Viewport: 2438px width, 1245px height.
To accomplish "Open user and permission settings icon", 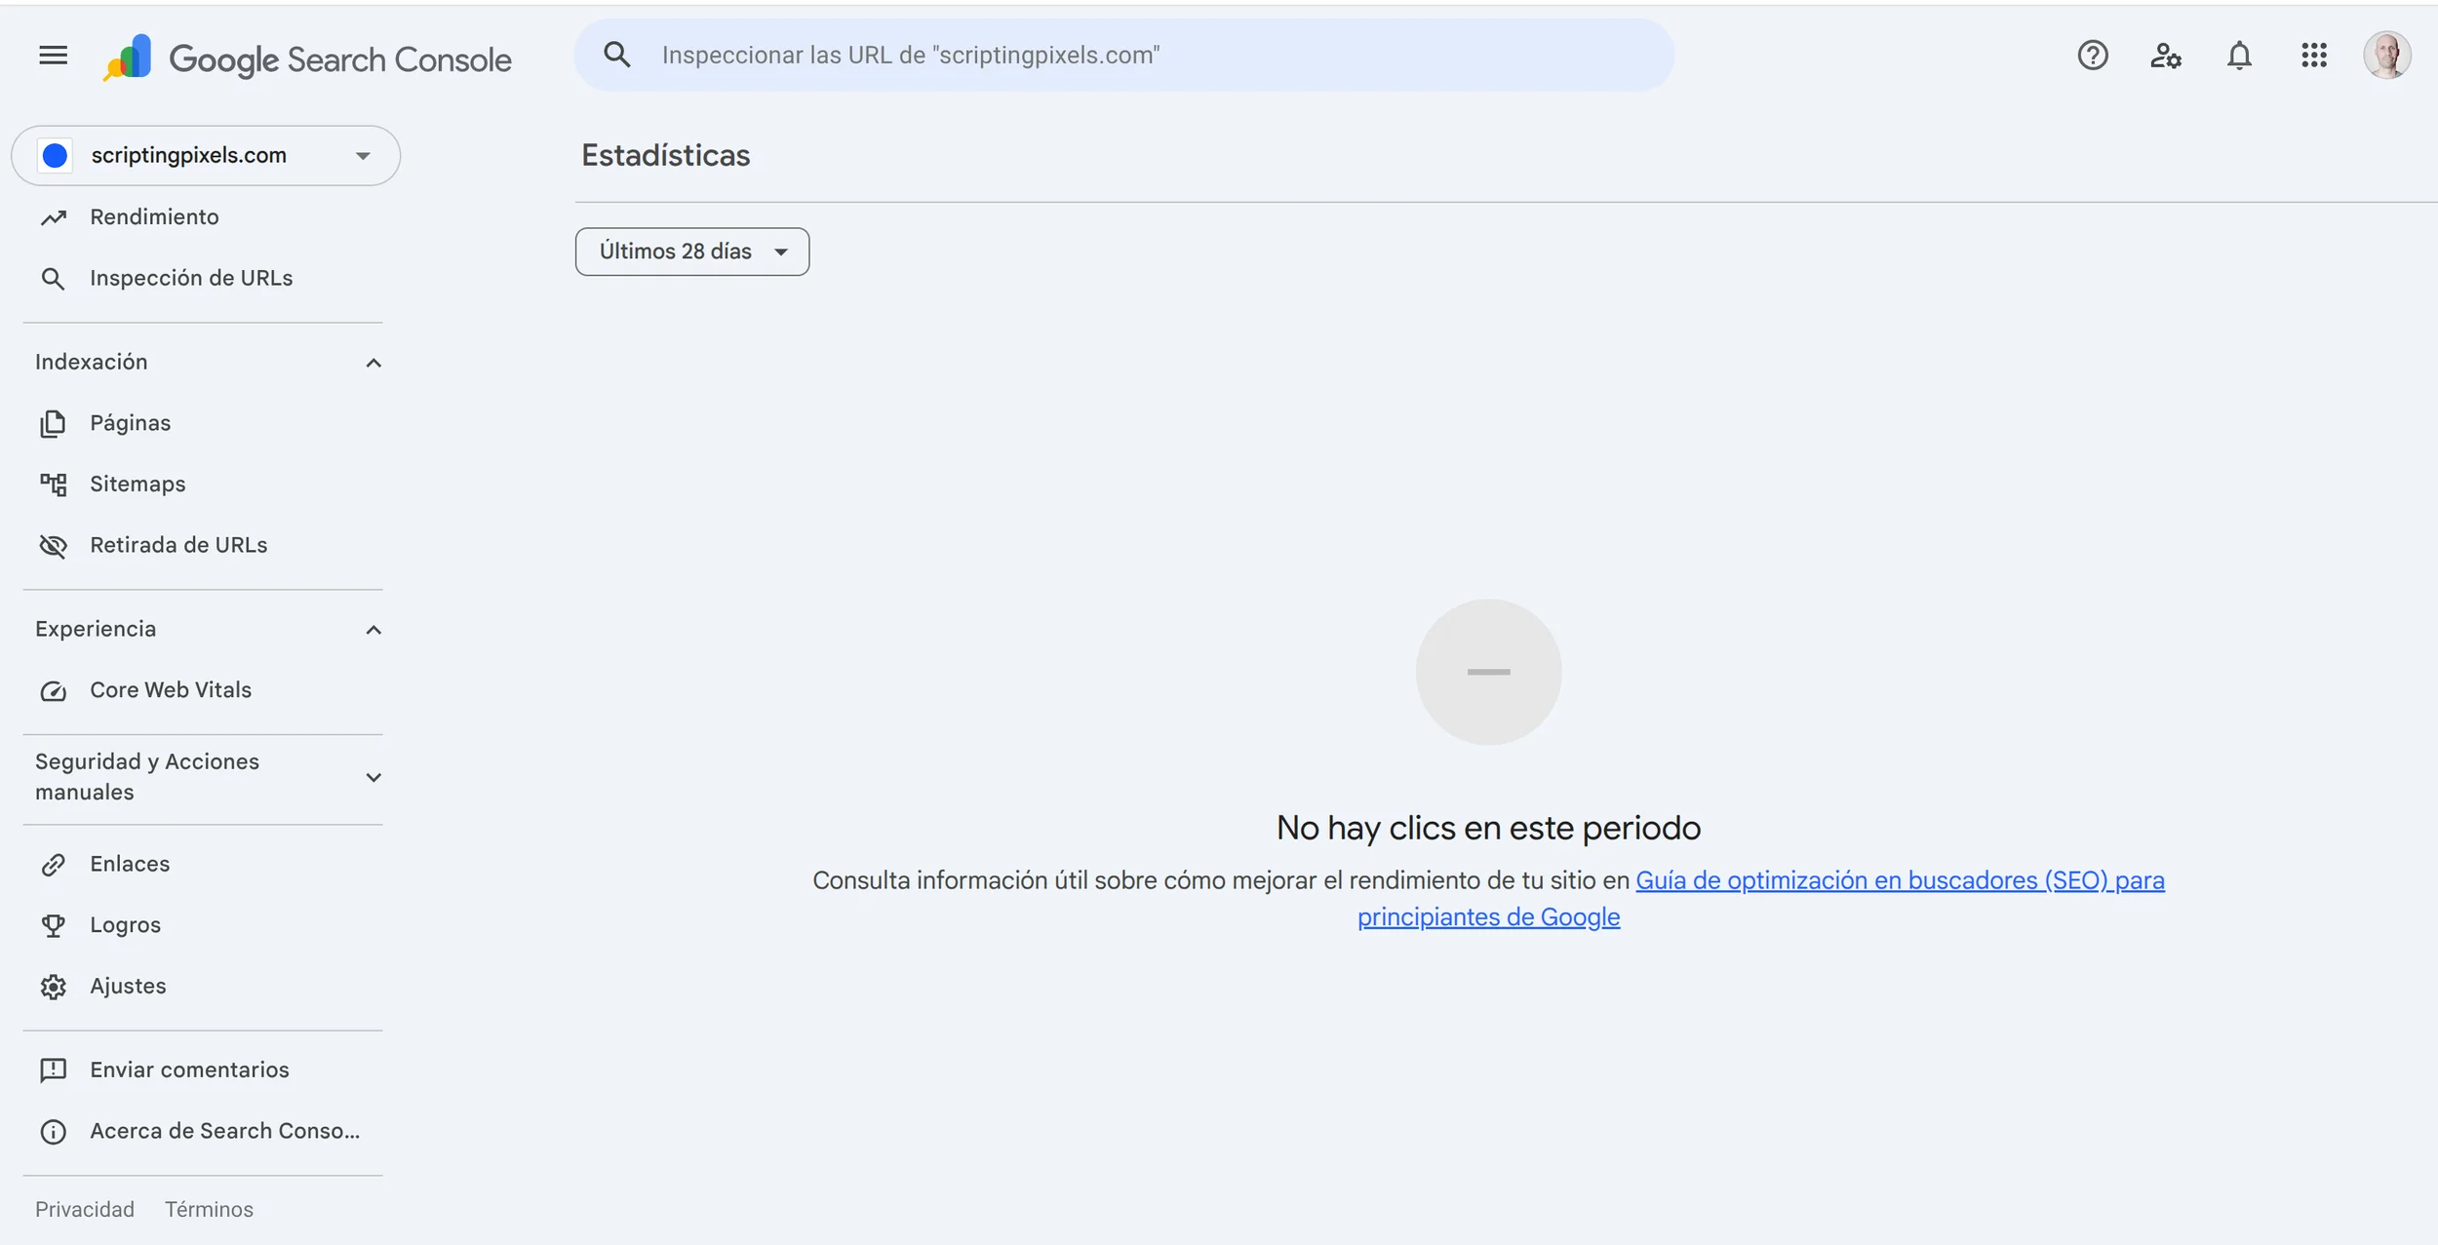I will pos(2166,56).
